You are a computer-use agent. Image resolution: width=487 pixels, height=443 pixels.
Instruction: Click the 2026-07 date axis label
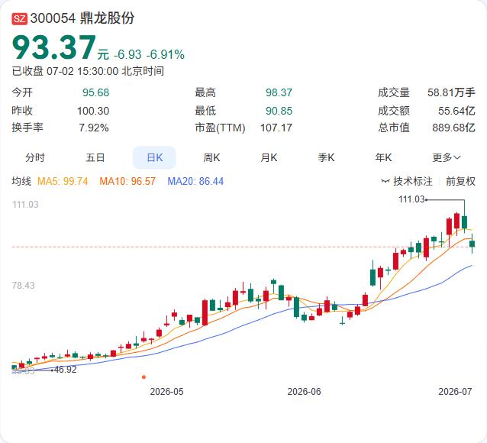[455, 391]
